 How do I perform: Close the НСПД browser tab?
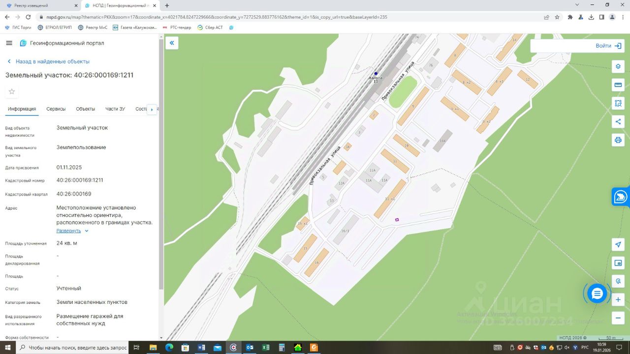click(156, 5)
